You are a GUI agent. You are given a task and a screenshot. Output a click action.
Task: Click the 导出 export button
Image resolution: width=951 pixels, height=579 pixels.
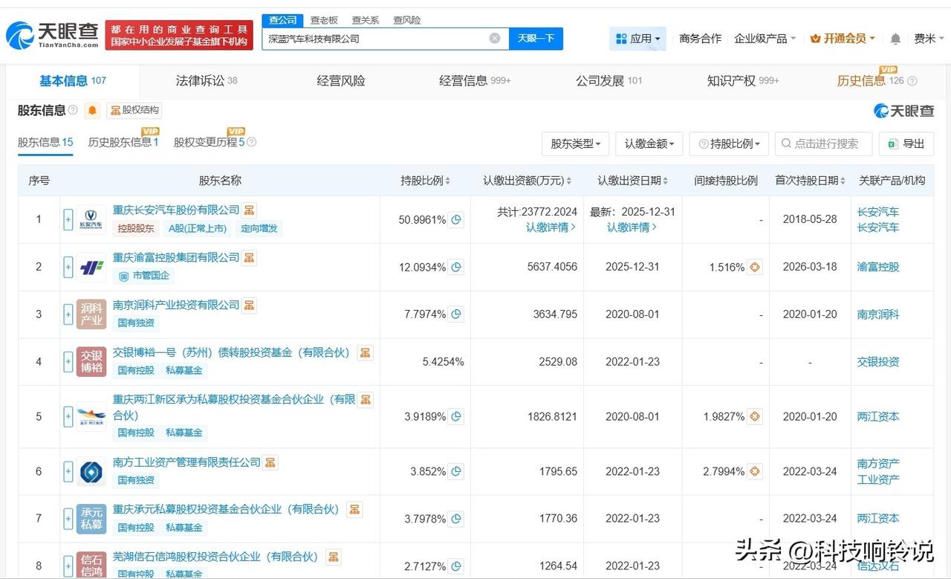[906, 143]
